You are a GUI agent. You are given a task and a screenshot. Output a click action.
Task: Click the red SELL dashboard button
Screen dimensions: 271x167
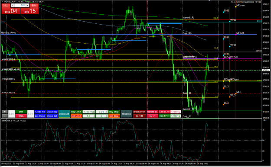pyautogui.click(x=21, y=116)
